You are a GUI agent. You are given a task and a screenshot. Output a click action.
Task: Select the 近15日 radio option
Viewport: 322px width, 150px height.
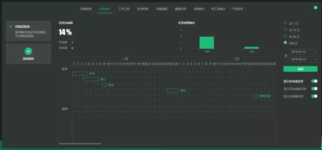tap(285, 30)
